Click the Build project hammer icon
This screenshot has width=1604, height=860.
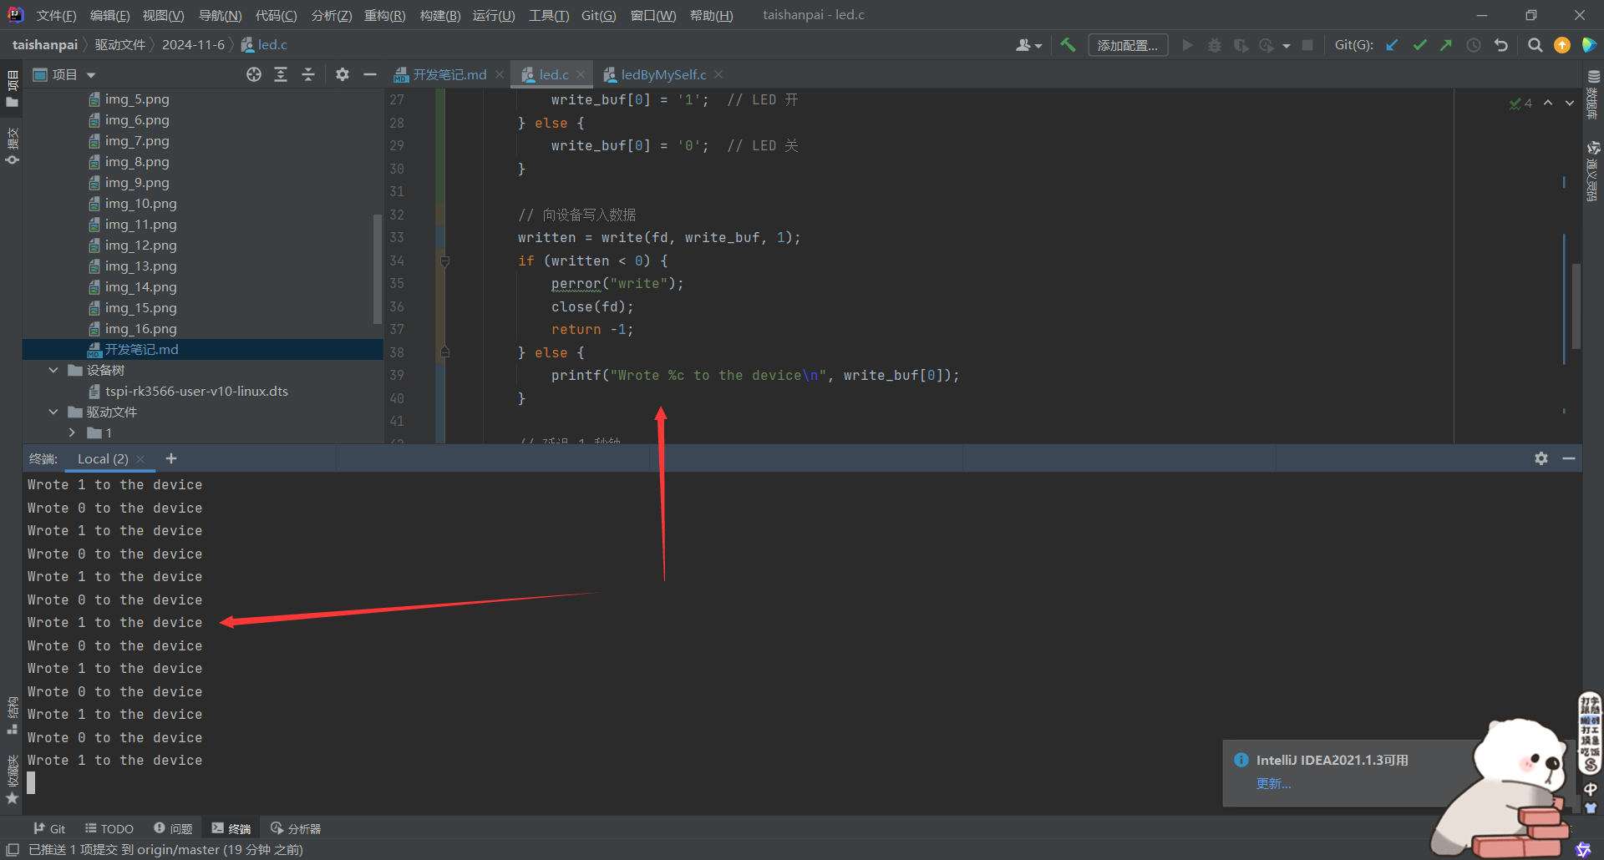point(1068,45)
